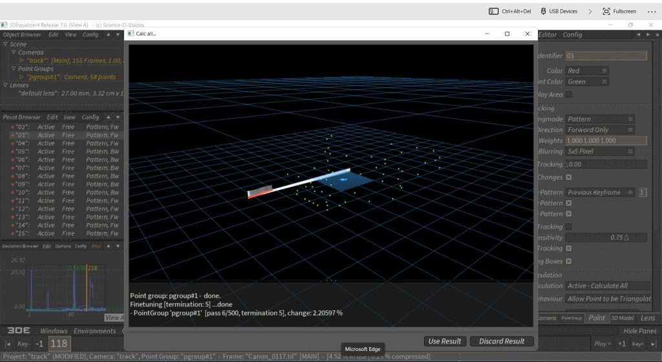662x362 pixels.
Task: Select the red marker icon of point "03"
Action: [13, 136]
